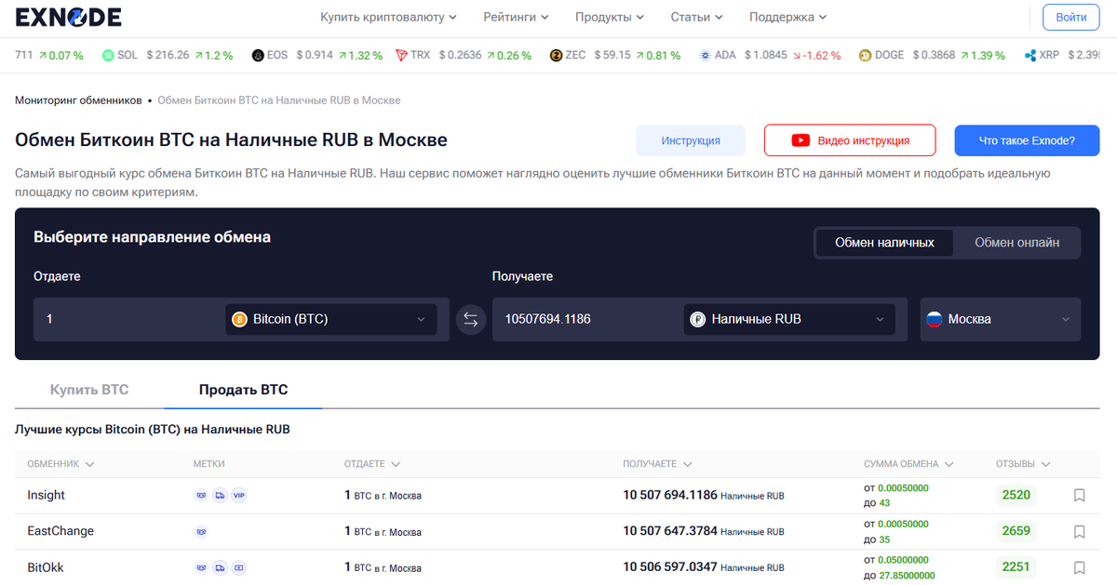Screen dimensions: 1117x585
Task: Click the Войти button
Action: click(1070, 16)
